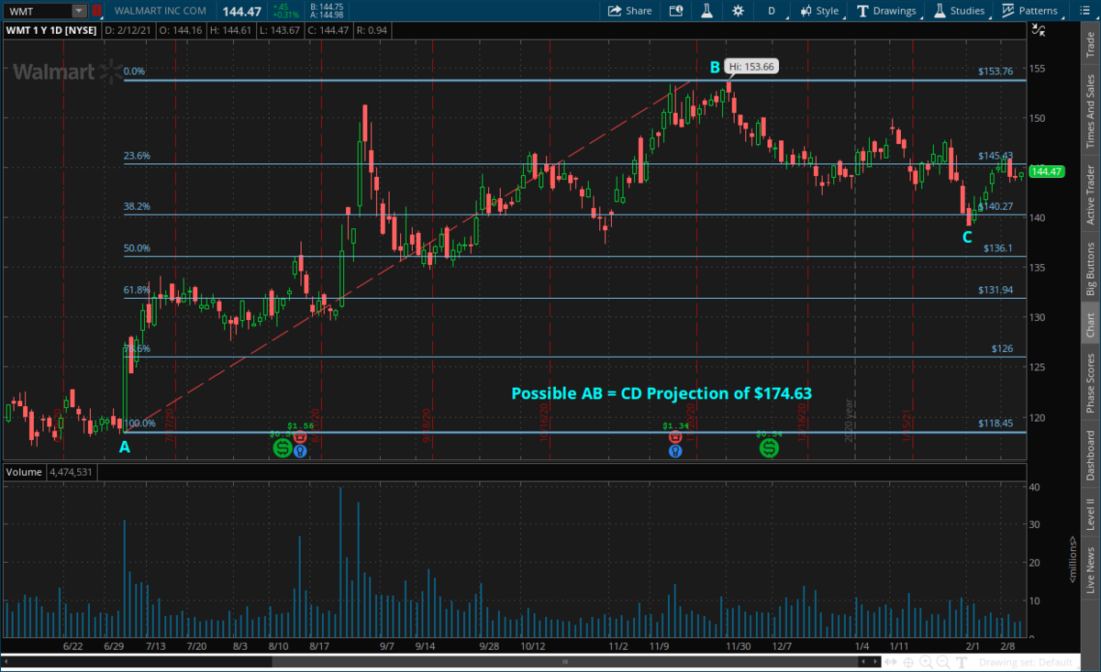Click the point C drawing label

click(966, 237)
